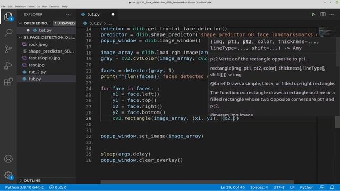Select Python 3.8.10 64-bit interpreter

click(x=24, y=187)
